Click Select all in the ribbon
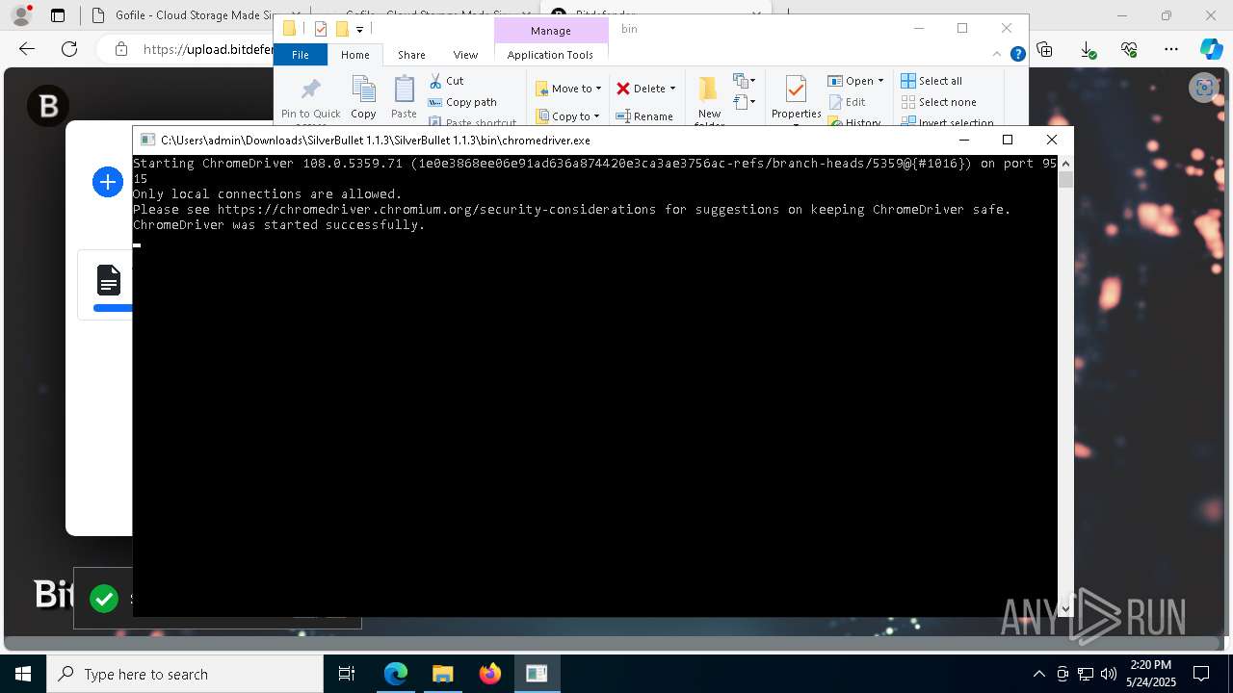1233x693 pixels. click(931, 81)
